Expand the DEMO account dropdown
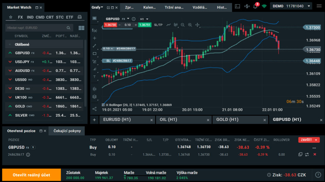325x182 pixels. (x=308, y=6)
